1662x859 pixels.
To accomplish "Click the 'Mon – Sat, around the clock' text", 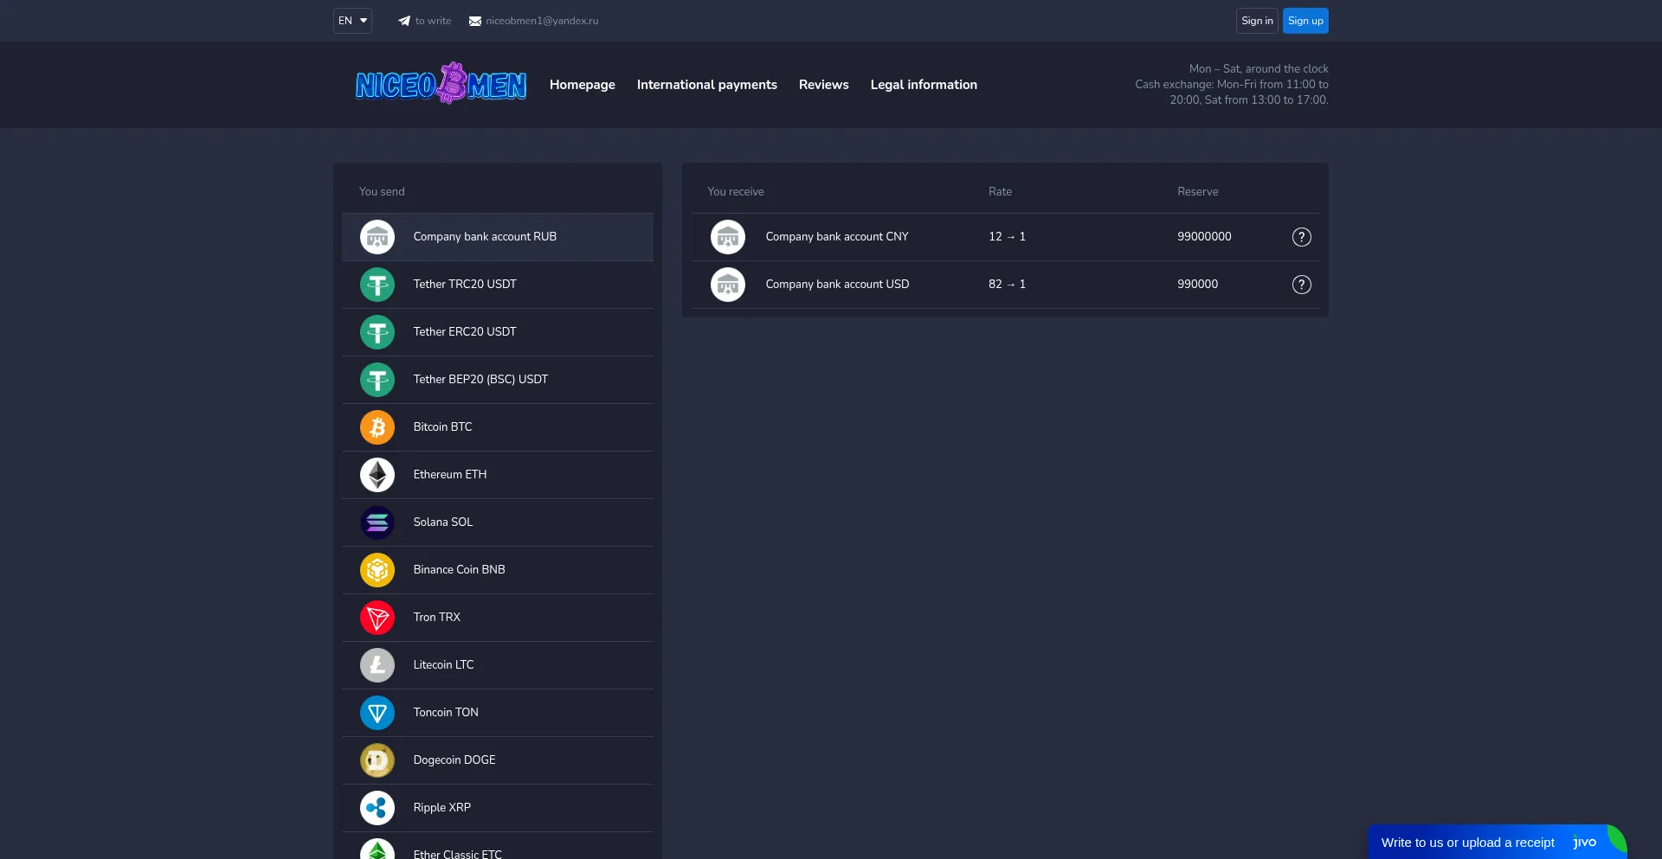I will 1259,69.
